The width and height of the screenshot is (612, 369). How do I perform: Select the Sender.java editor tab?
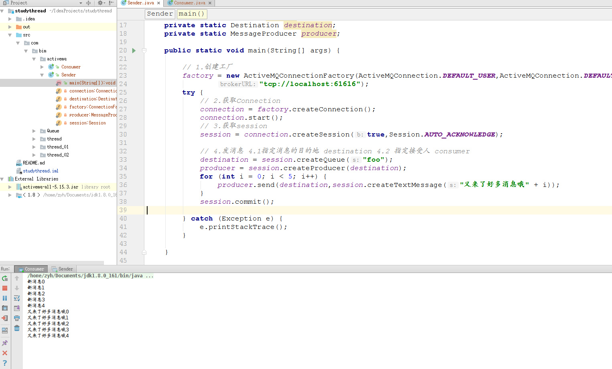pos(141,3)
